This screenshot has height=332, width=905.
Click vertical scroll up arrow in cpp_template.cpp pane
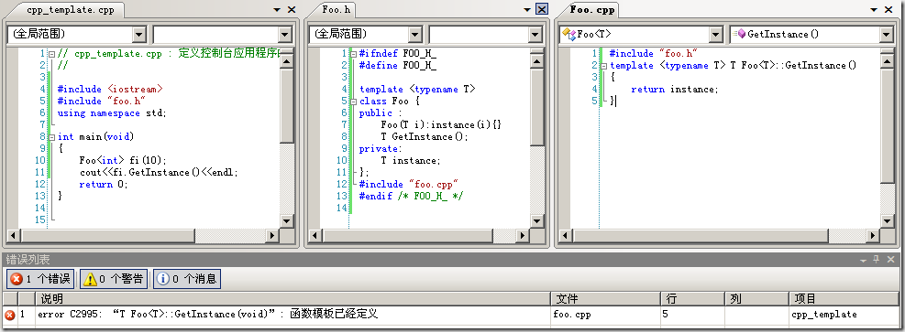pyautogui.click(x=287, y=61)
